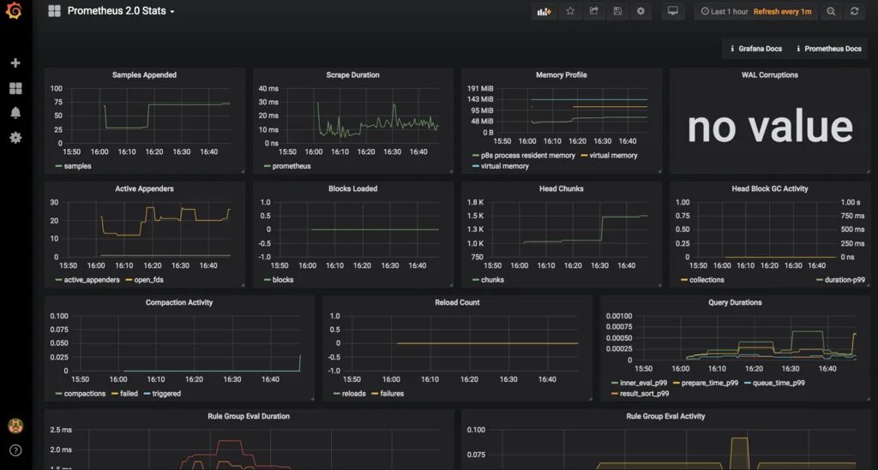Viewport: 878px width, 470px height.
Task: Open the Query Durations panel title menu
Action: (735, 302)
